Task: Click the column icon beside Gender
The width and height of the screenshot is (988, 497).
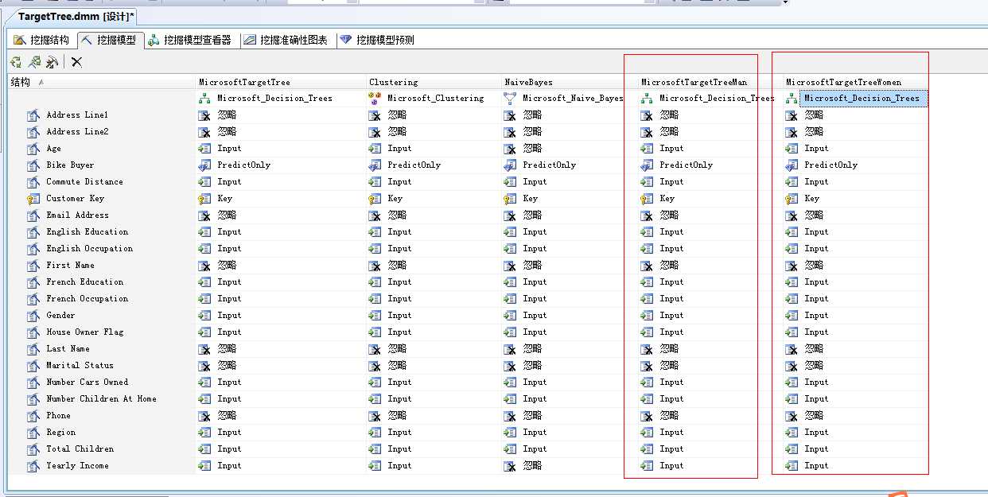Action: 33,316
